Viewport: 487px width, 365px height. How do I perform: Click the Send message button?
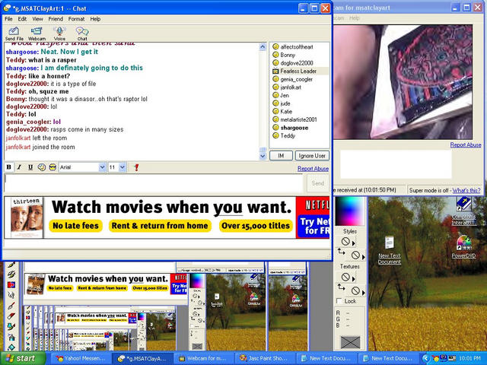(x=318, y=183)
